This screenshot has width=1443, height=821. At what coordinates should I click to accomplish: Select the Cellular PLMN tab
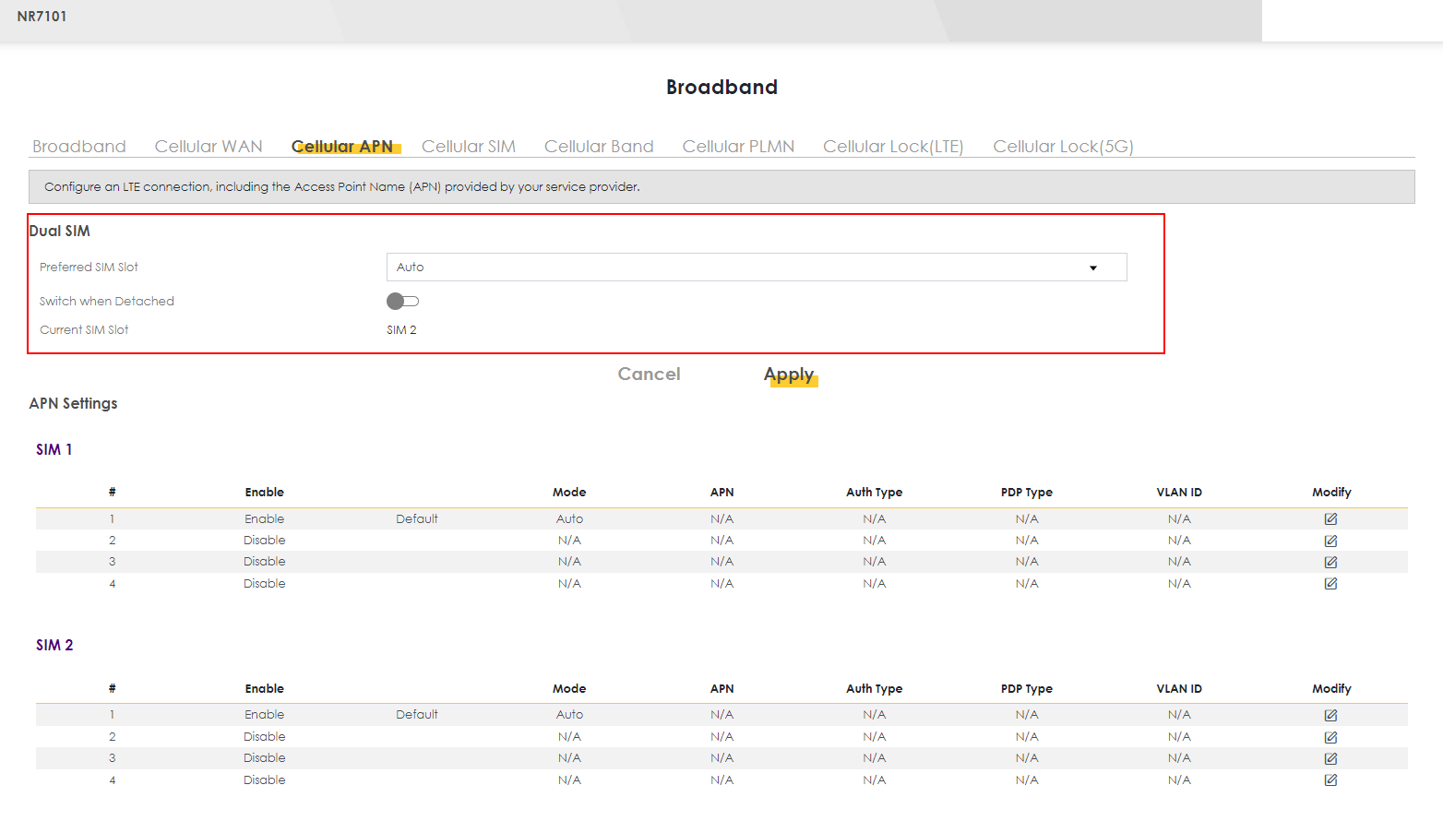(738, 147)
